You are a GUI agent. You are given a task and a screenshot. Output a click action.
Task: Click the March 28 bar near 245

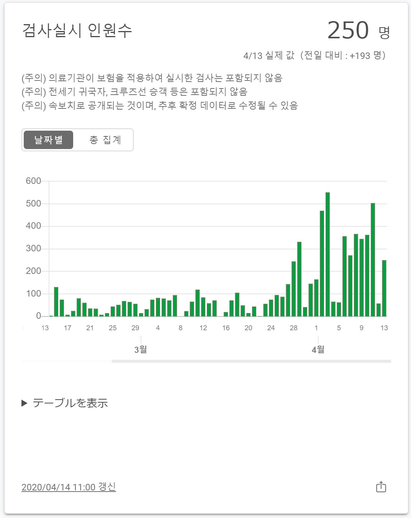(293, 289)
